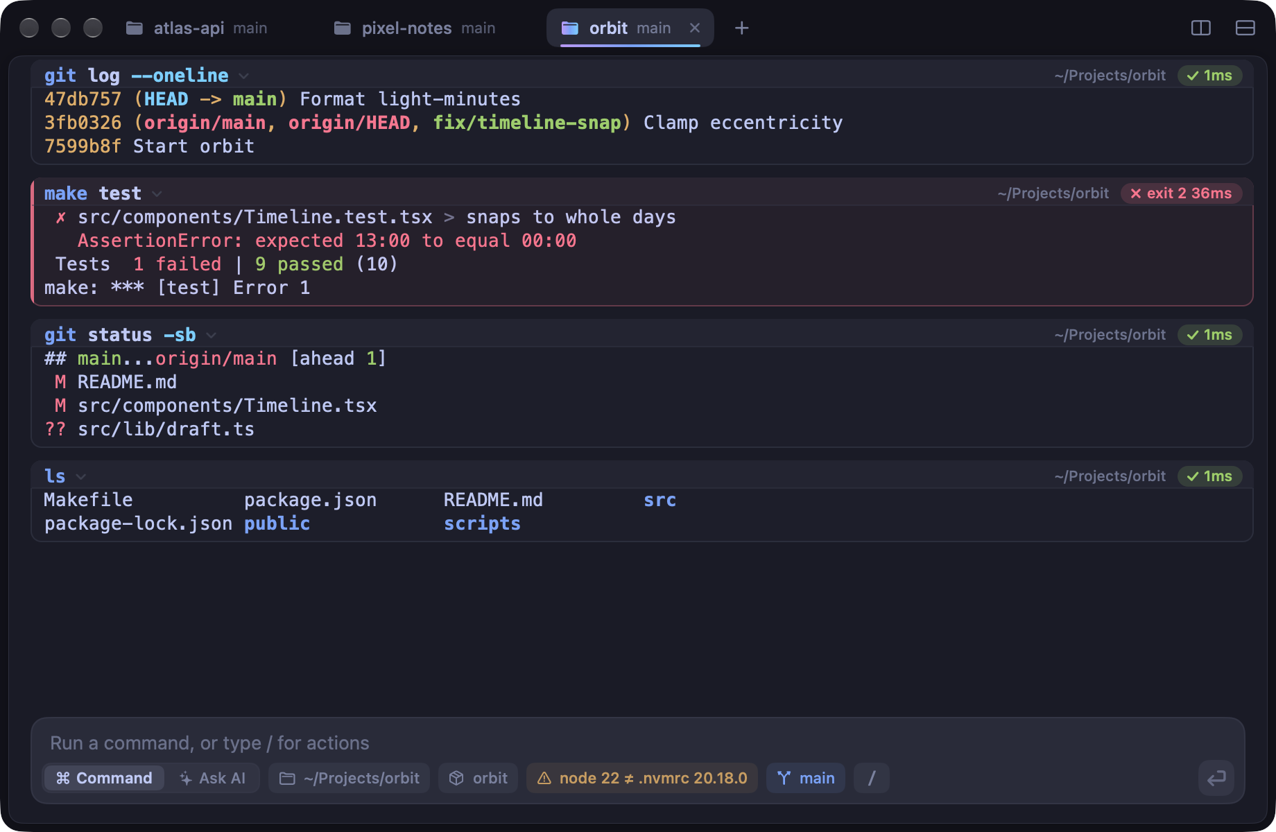The image size is (1276, 832).
Task: Click src/components/Timeline.tsx in git status
Action: click(227, 406)
